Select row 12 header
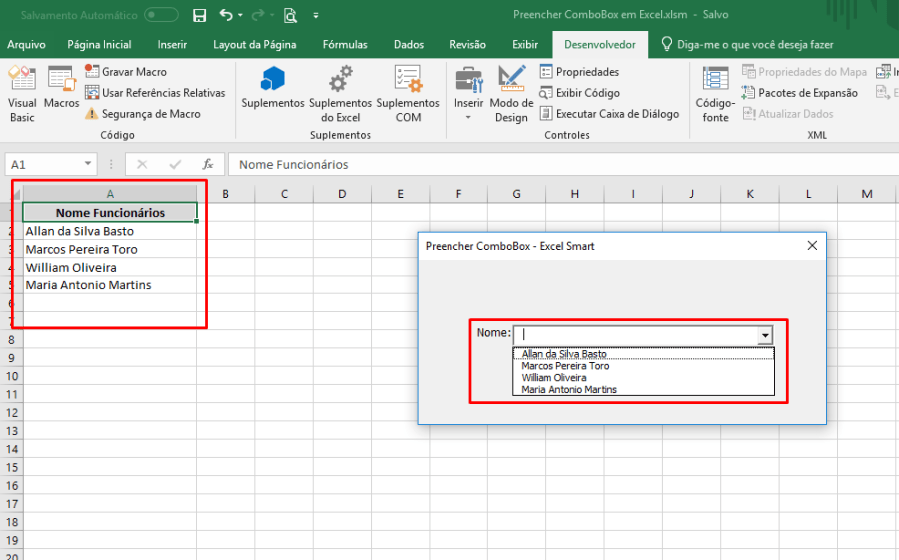The height and width of the screenshot is (560, 899). click(11, 412)
